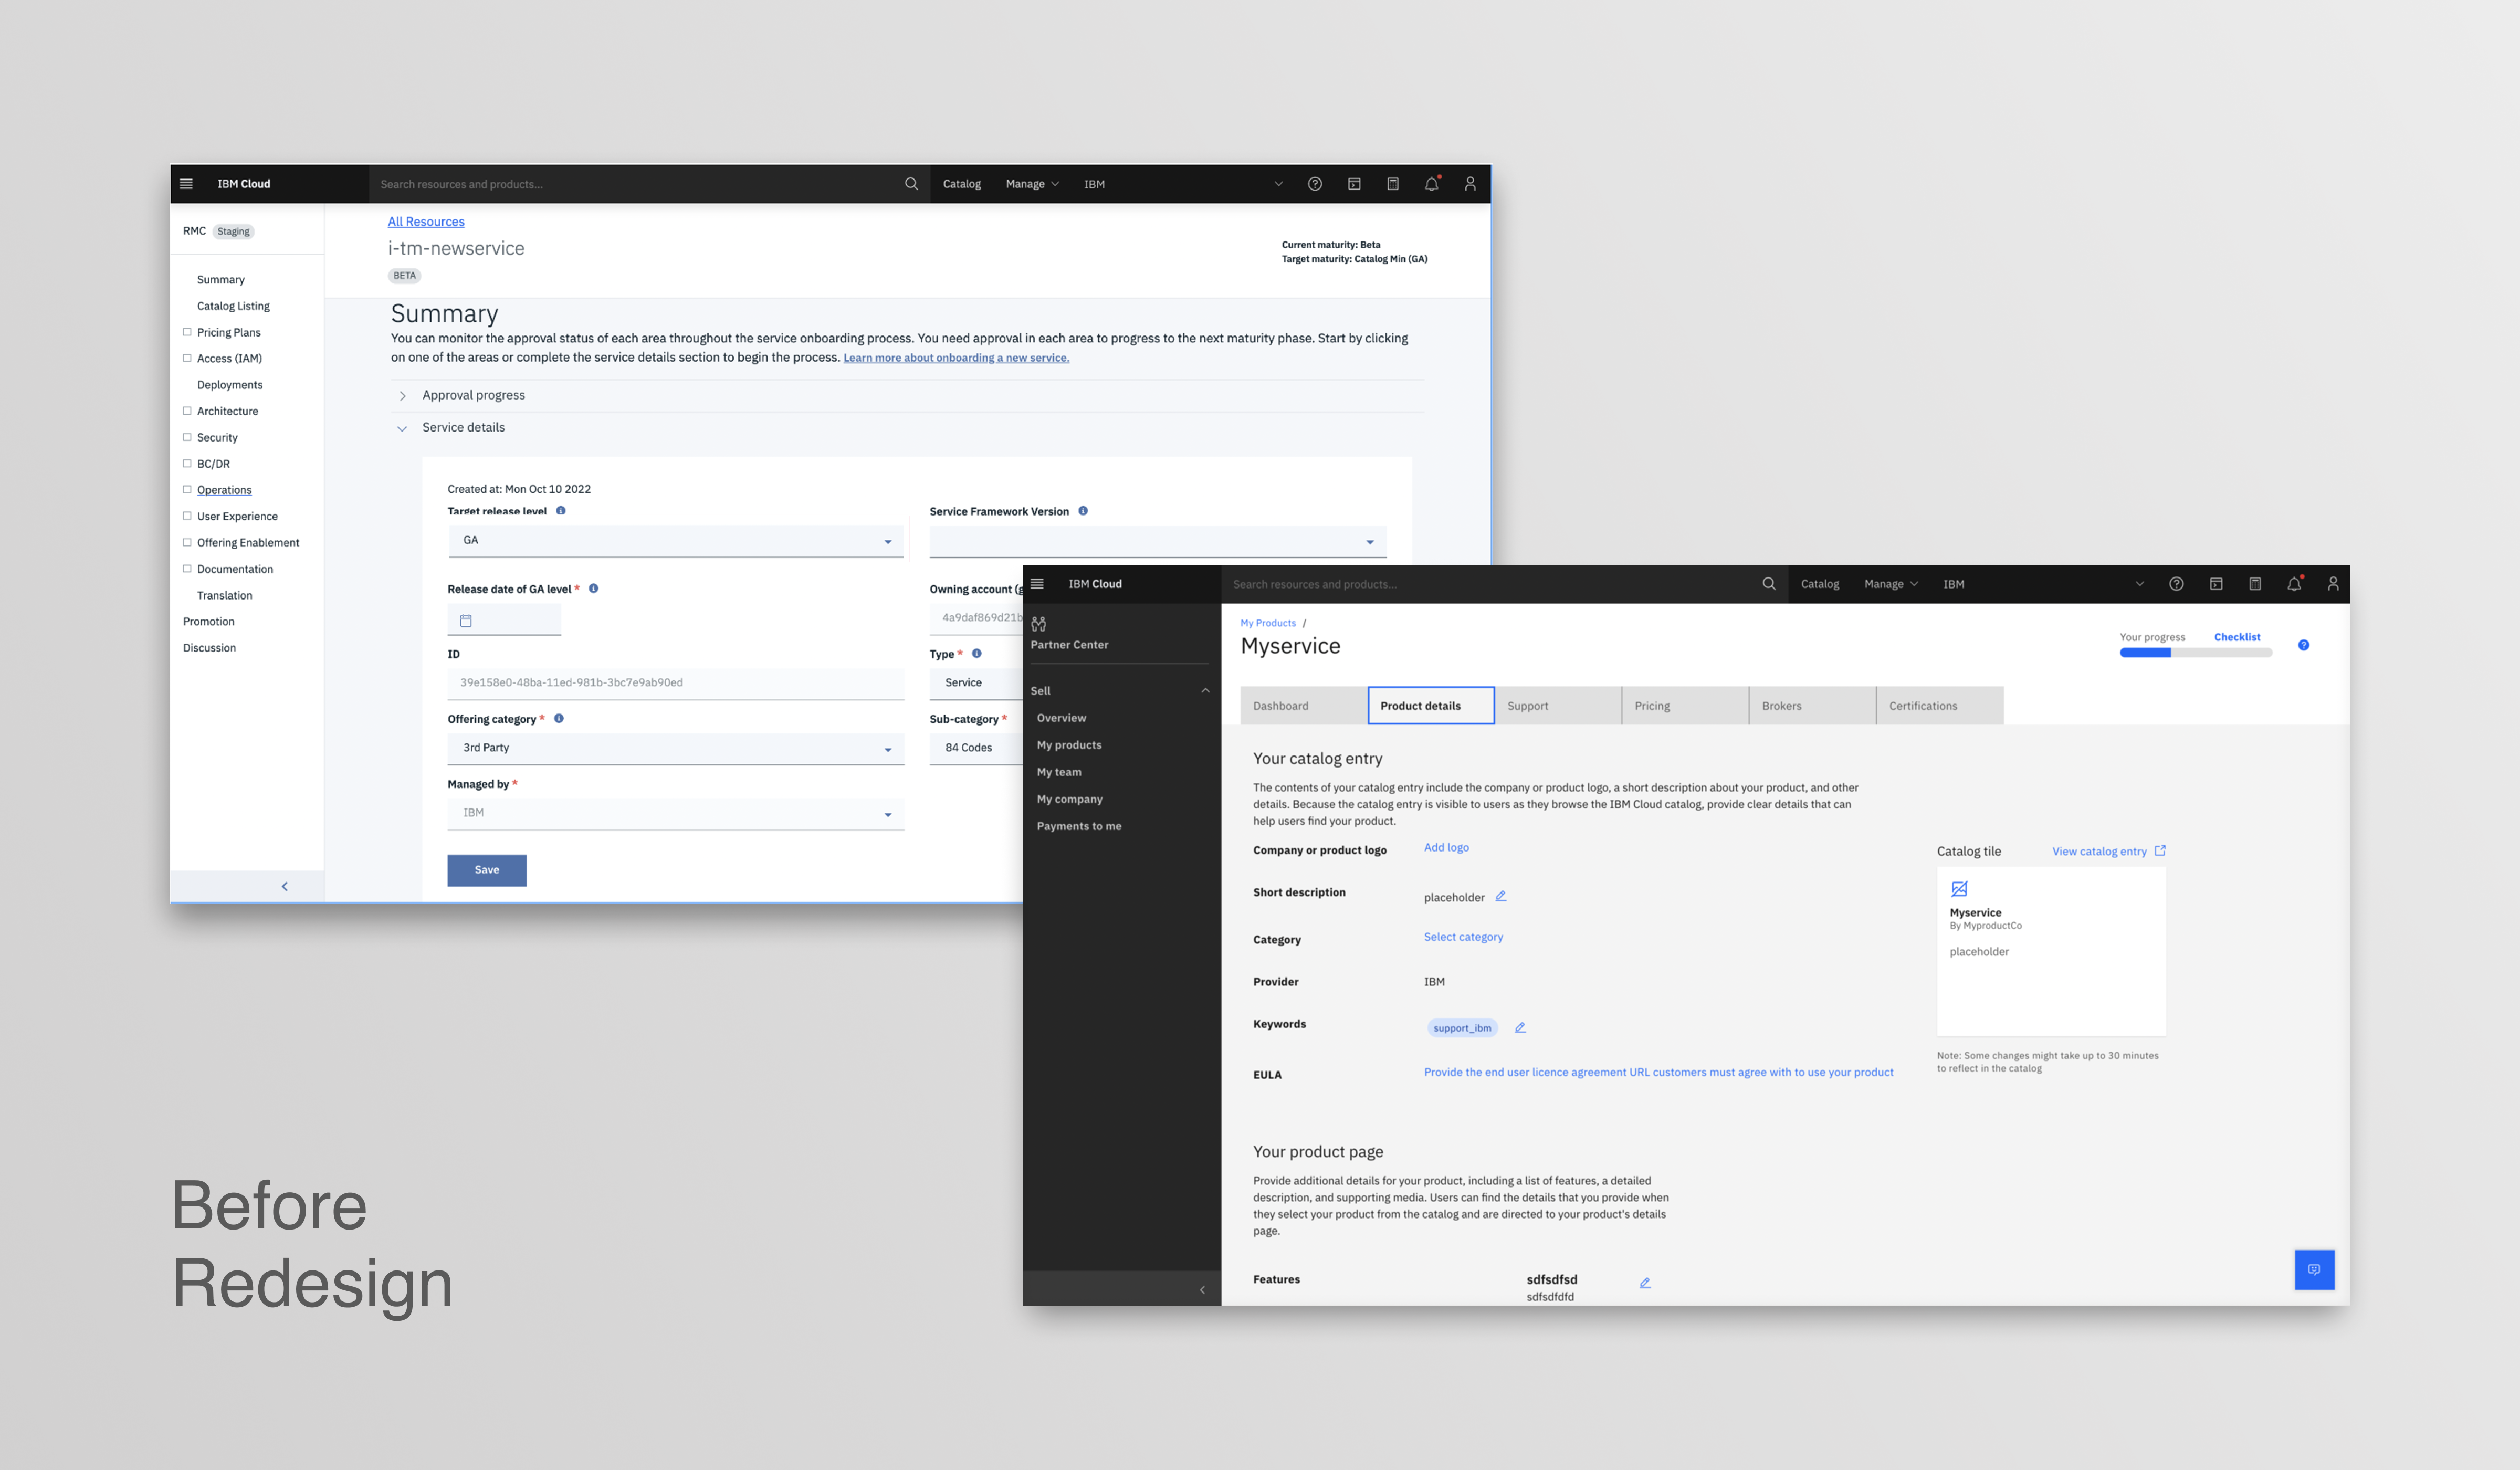Check the Pricing Plans checkbox

click(x=187, y=332)
